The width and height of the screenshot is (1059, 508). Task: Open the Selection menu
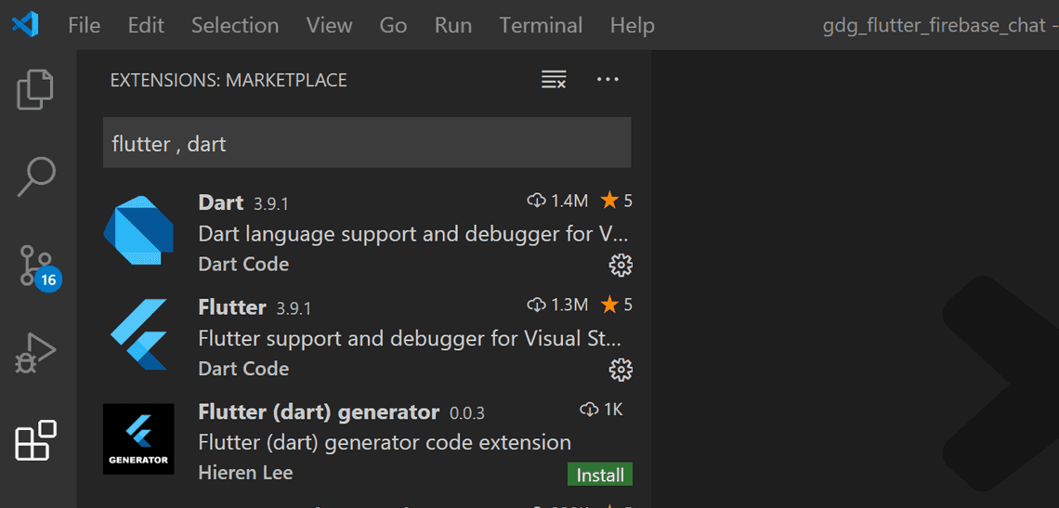point(235,26)
